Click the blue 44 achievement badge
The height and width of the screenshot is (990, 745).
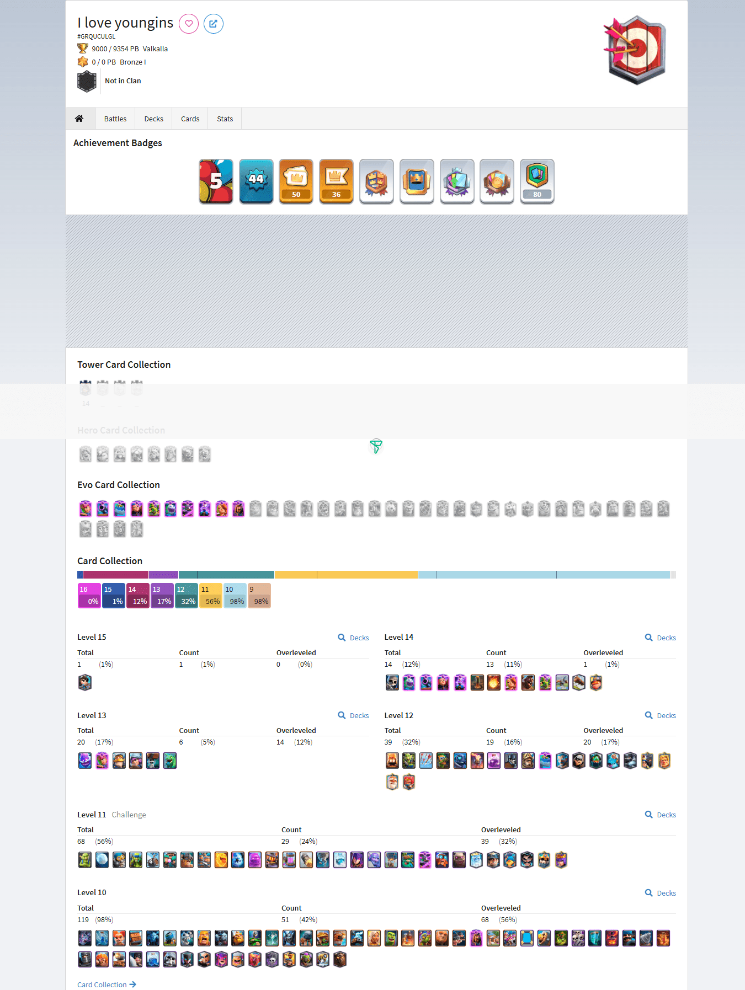256,181
